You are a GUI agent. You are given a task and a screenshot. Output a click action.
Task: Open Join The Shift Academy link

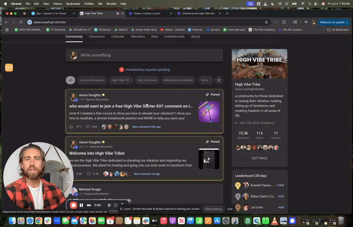[x=256, y=123]
